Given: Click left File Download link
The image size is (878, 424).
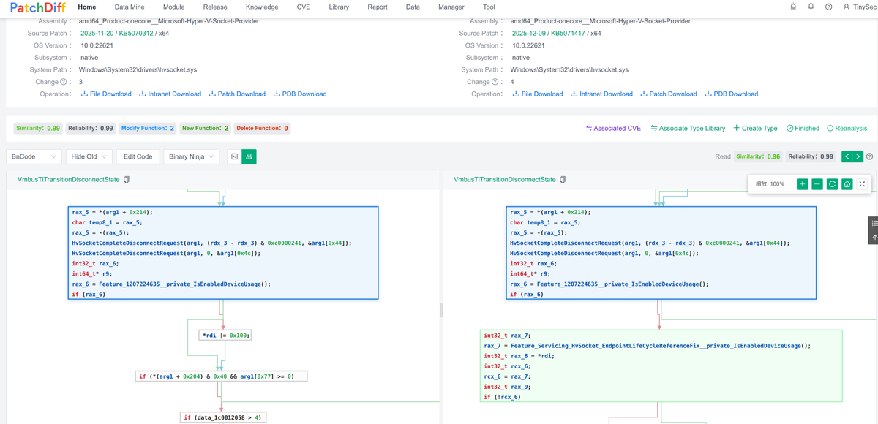Looking at the screenshot, I should (x=105, y=94).
